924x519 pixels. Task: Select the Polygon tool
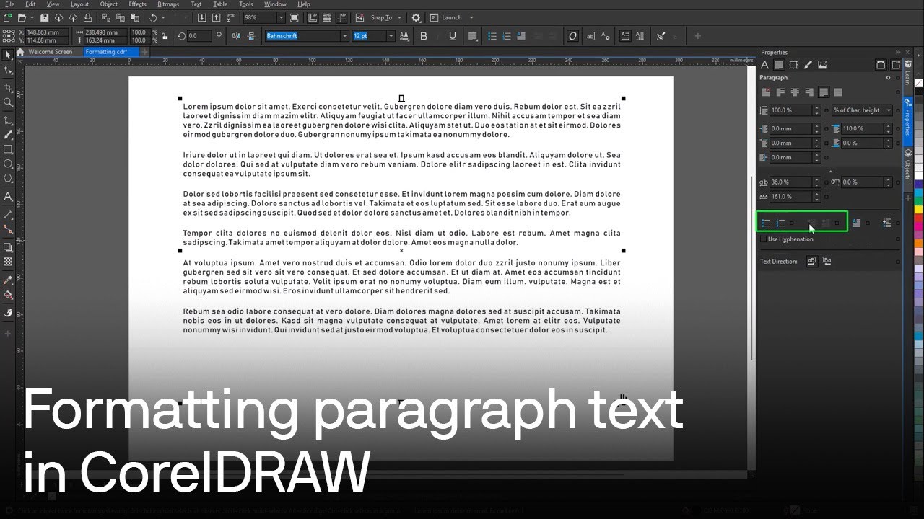(8, 178)
